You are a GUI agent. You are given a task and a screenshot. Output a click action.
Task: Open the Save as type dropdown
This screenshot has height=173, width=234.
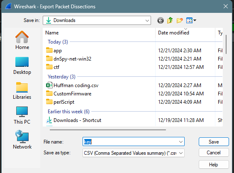pyautogui.click(x=134, y=153)
